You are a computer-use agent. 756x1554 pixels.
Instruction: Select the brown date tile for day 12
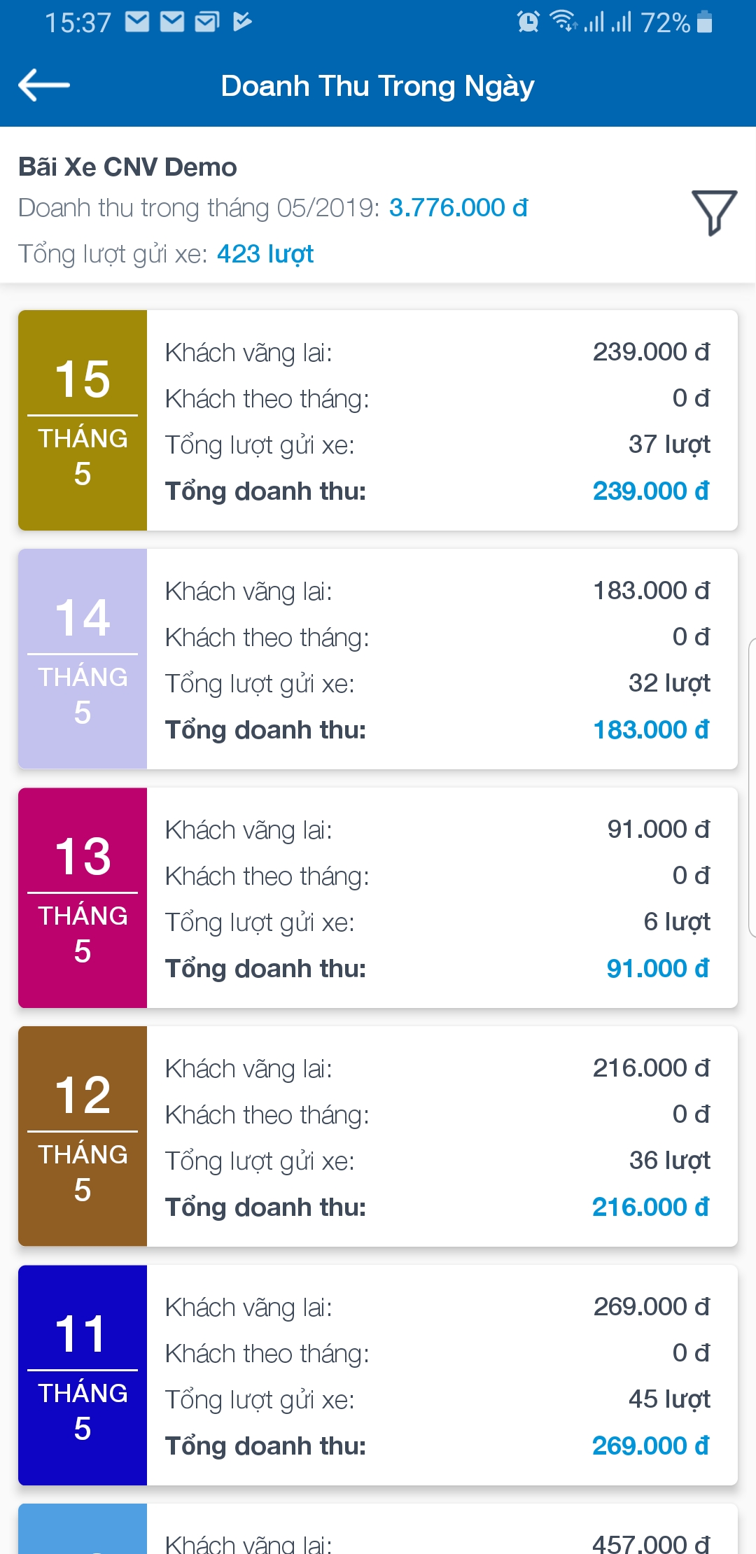[x=83, y=1136]
